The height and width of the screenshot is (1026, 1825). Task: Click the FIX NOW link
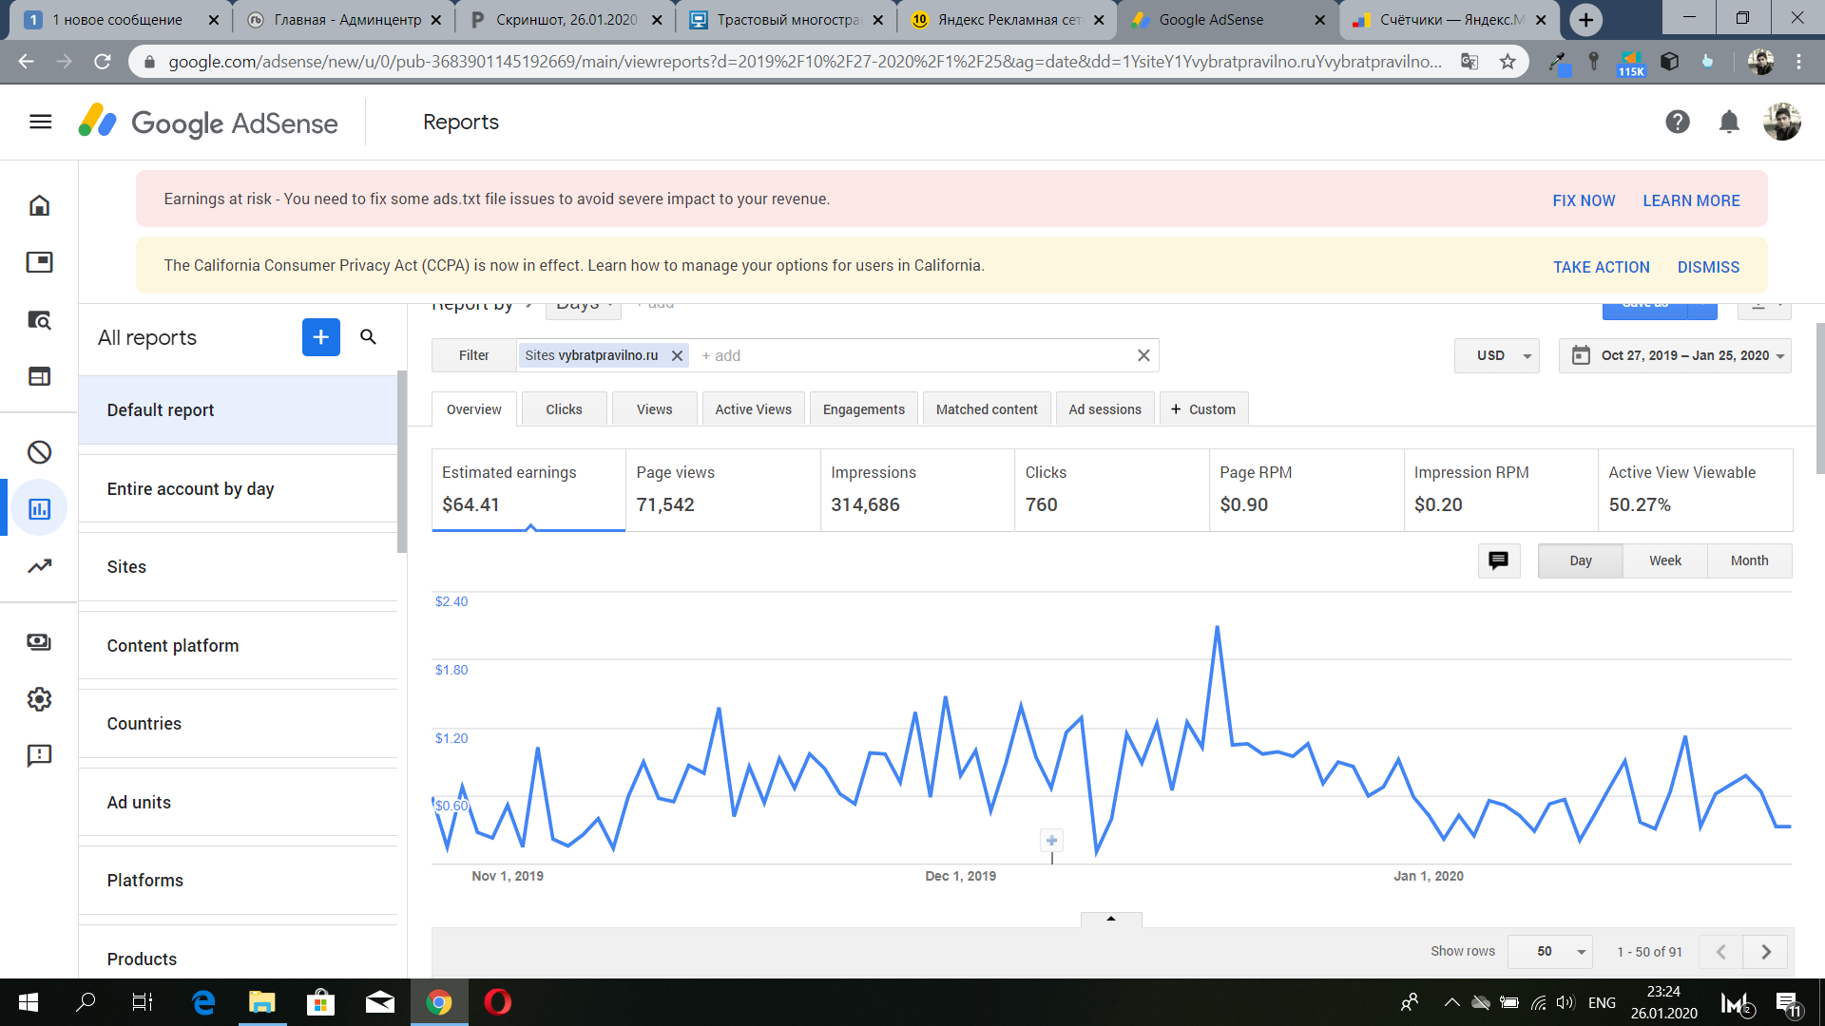click(x=1584, y=200)
